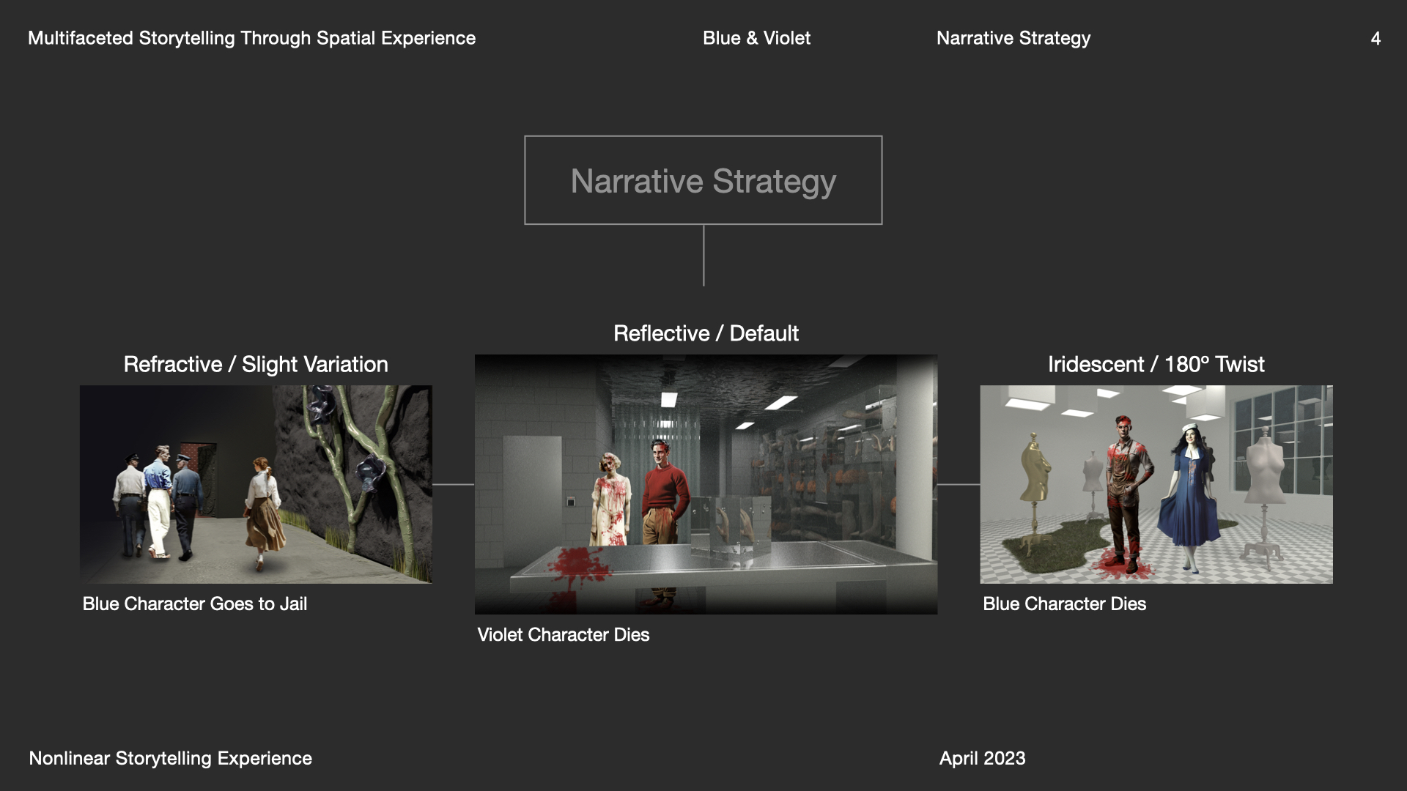Click the Narrative Strategy title box
This screenshot has width=1407, height=791.
tap(703, 180)
